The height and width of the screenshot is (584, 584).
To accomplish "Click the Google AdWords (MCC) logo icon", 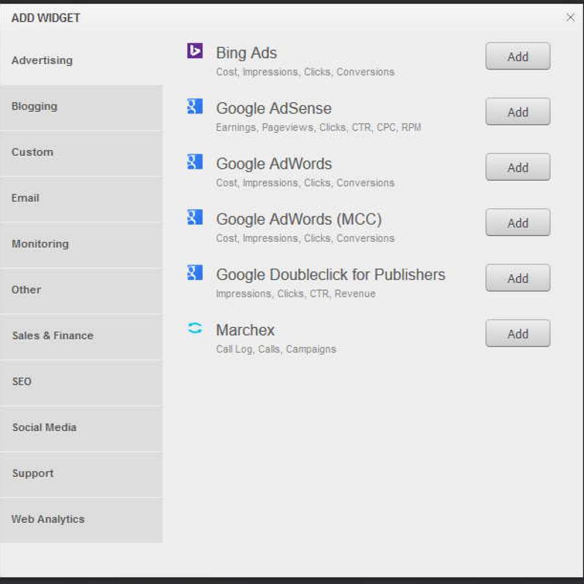I will pos(195,217).
